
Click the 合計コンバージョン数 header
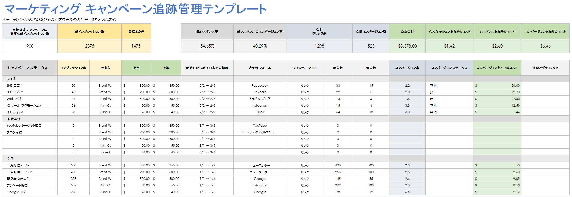[x=371, y=32]
